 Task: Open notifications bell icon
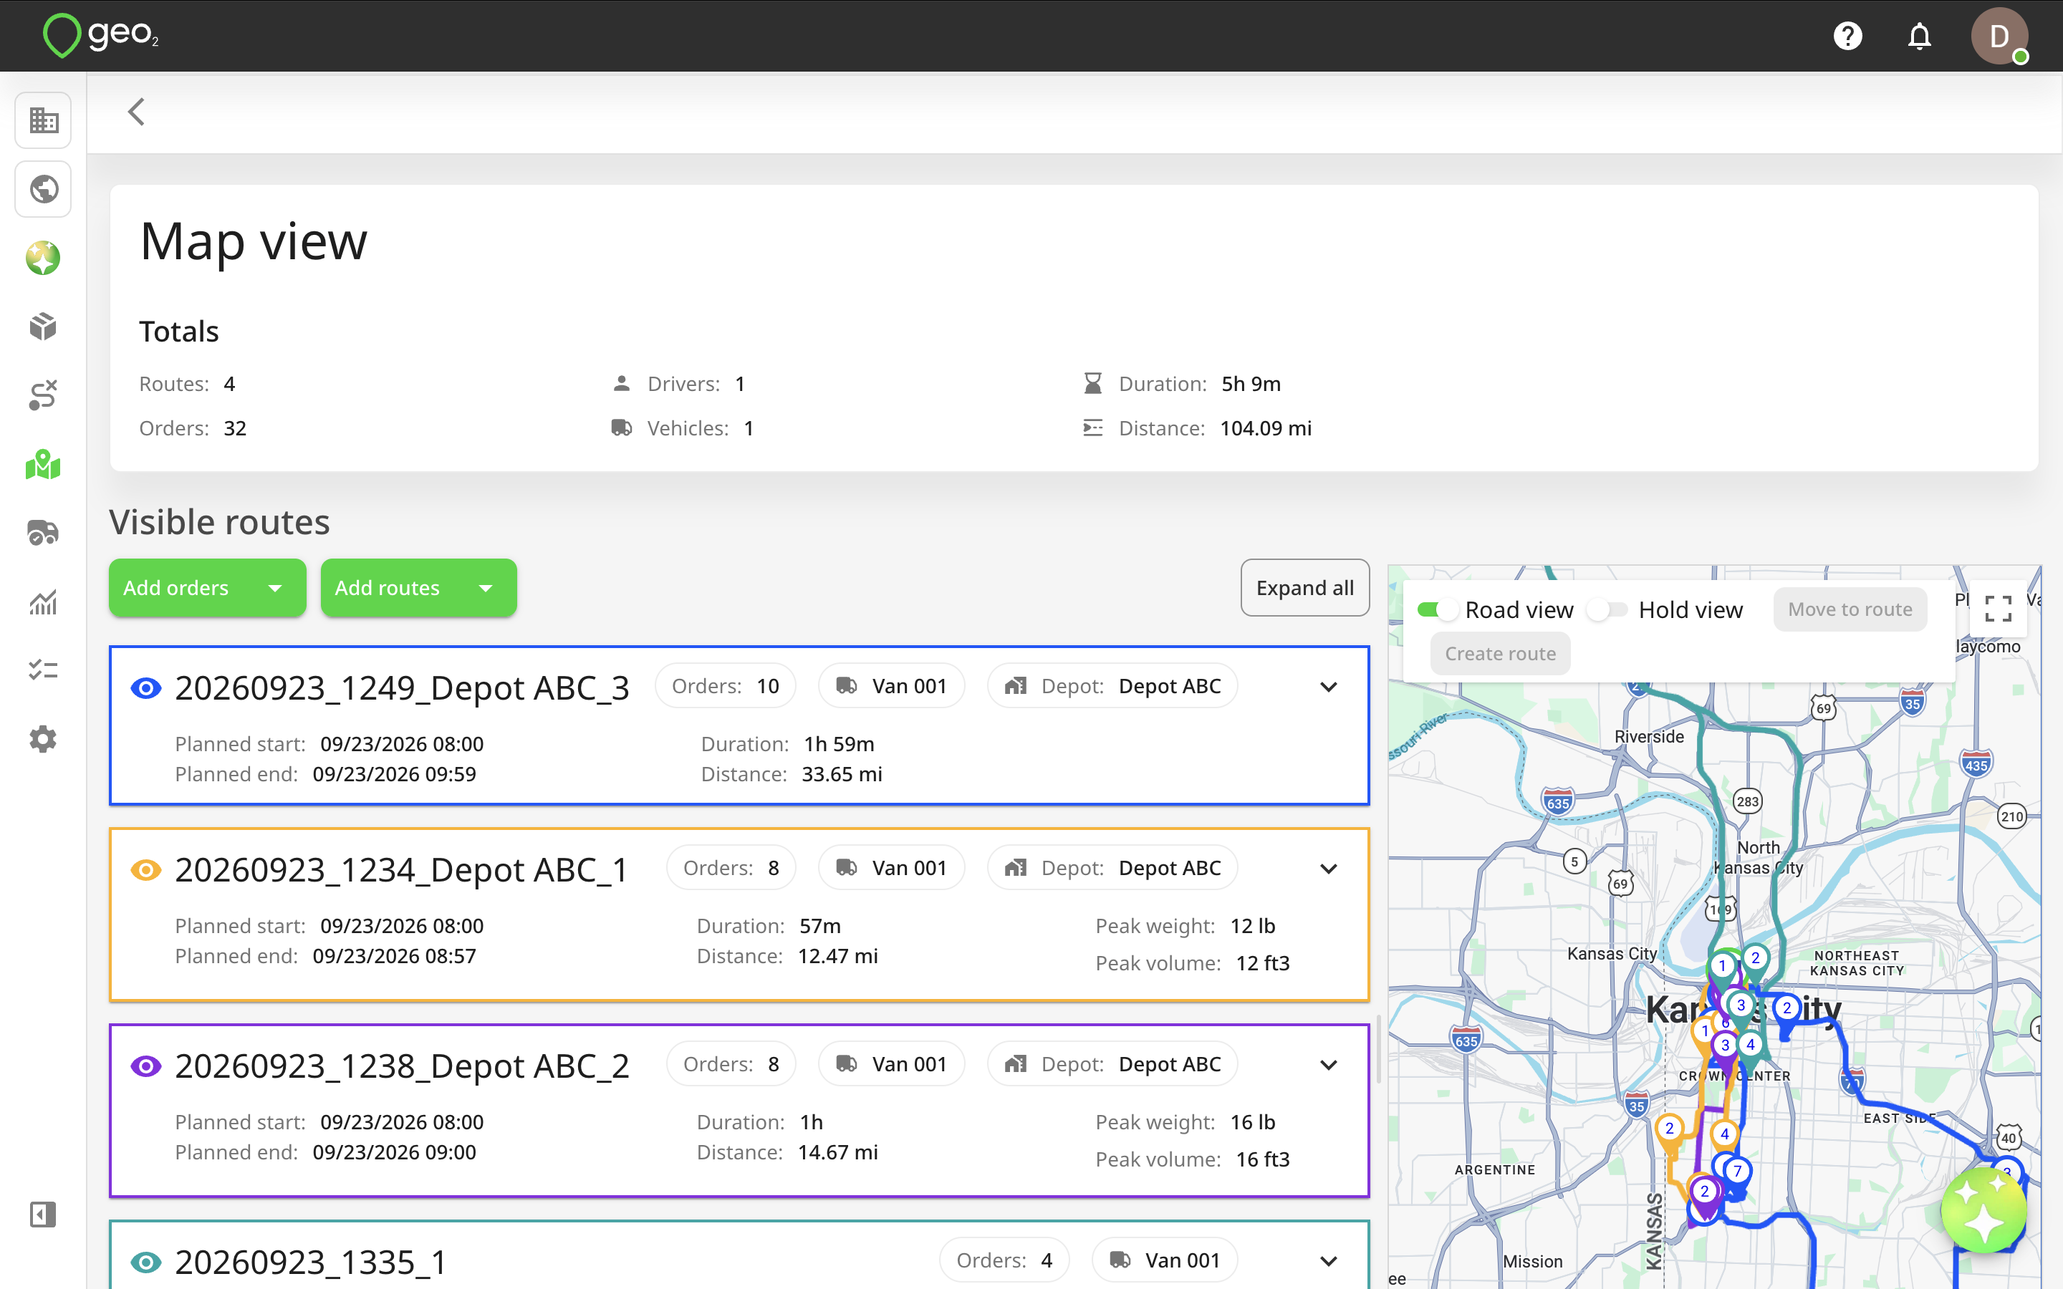[x=1919, y=37]
